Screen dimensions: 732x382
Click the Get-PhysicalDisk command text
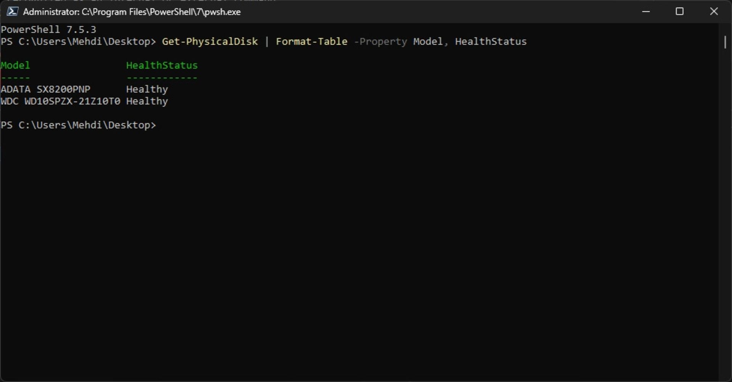(210, 41)
